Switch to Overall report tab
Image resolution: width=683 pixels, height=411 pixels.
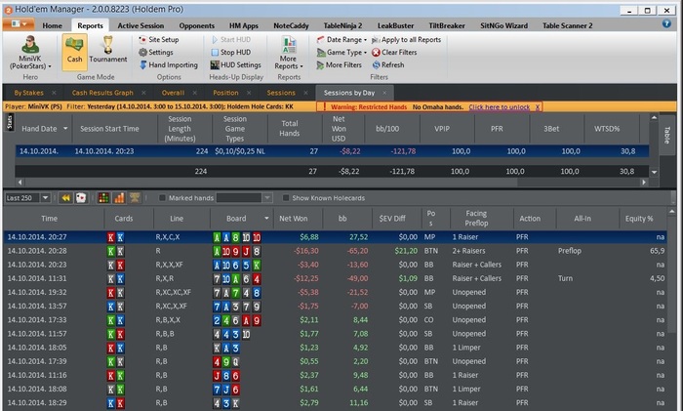click(x=173, y=93)
